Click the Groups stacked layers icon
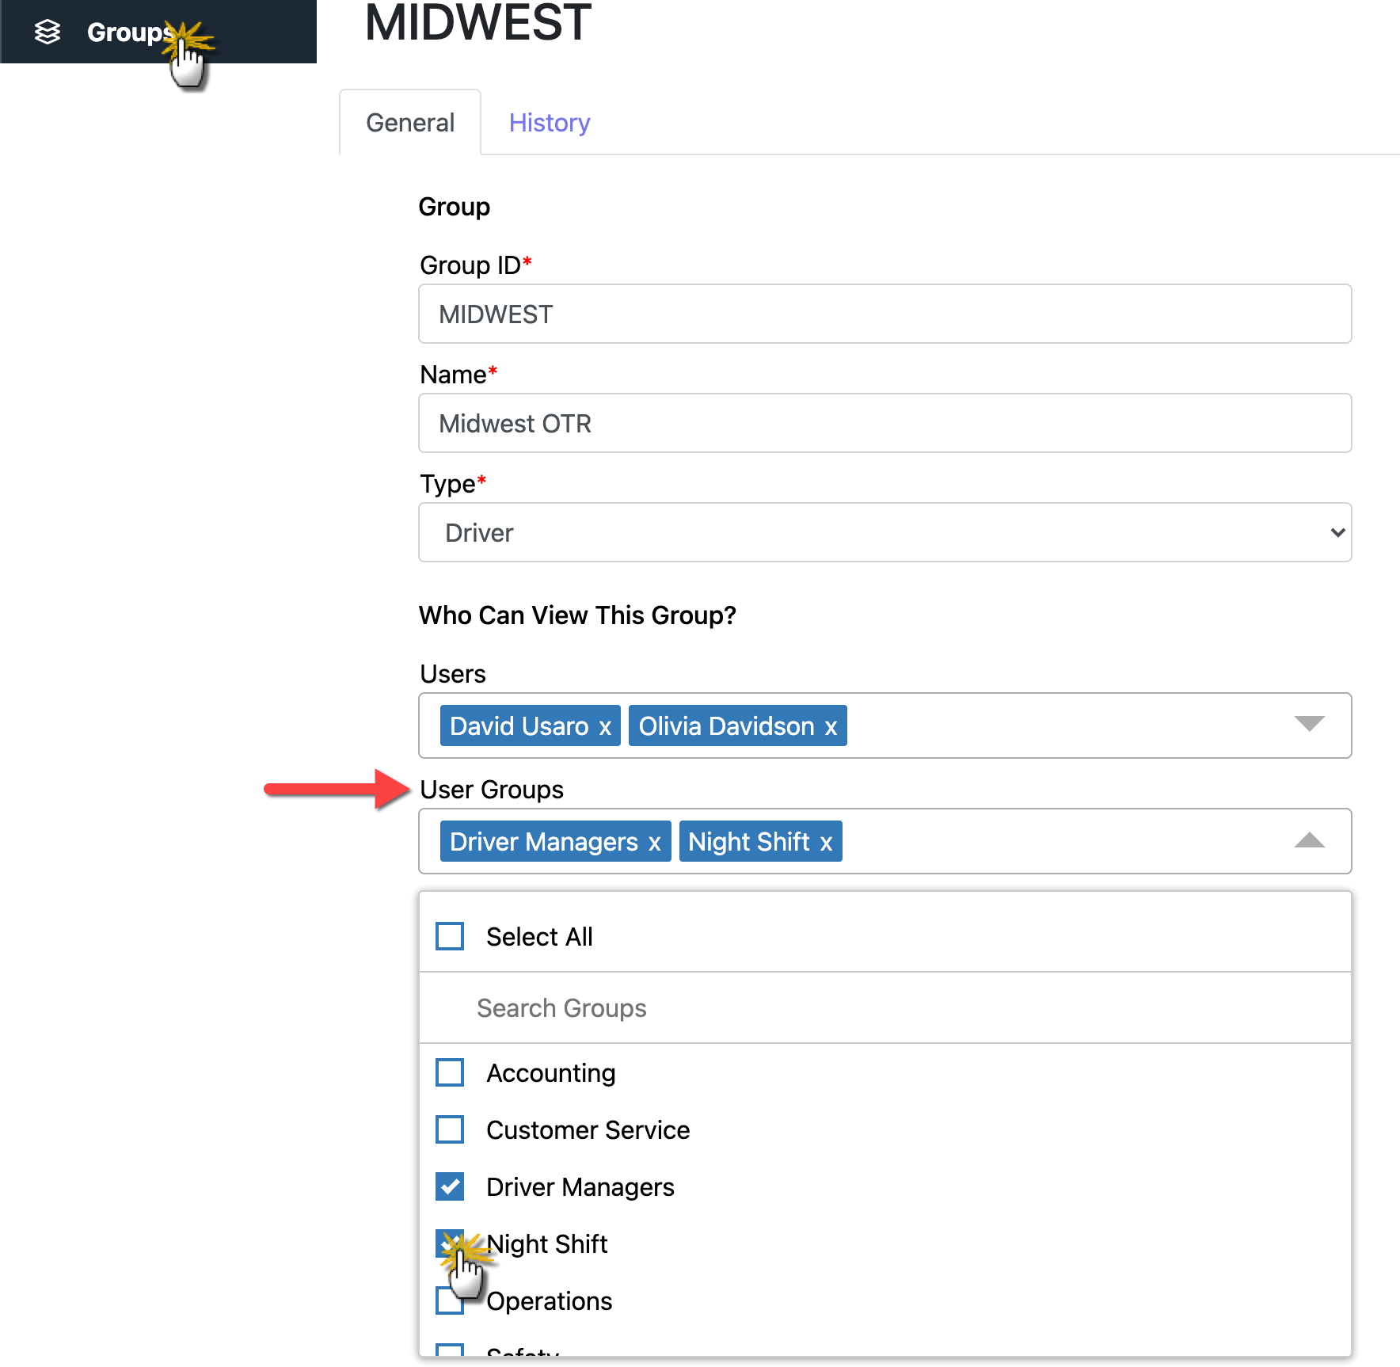 [48, 32]
